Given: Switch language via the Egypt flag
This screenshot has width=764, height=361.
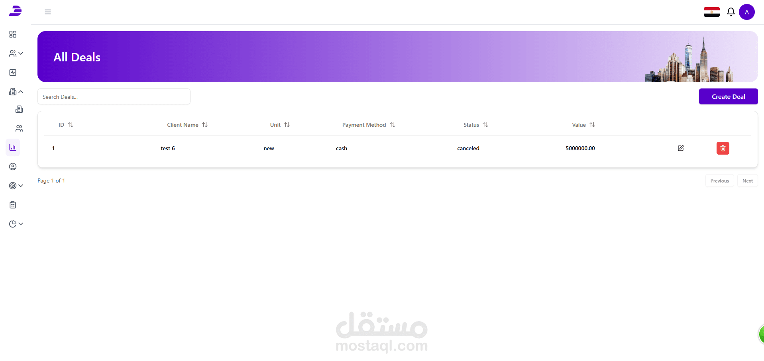Looking at the screenshot, I should click(x=712, y=12).
